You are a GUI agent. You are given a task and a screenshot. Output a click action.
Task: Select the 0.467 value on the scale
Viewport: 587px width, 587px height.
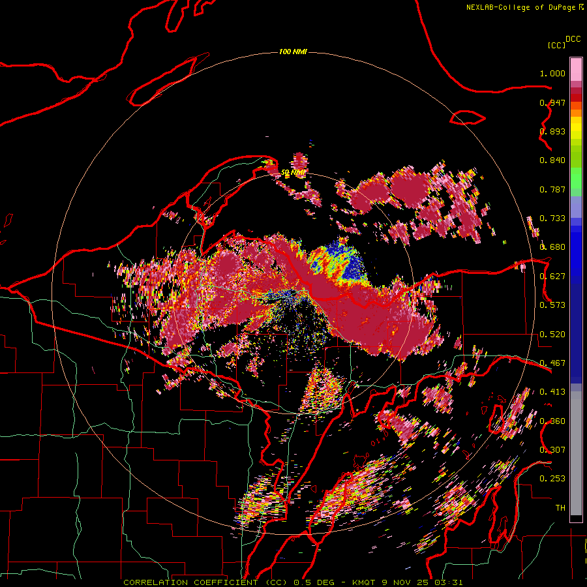(552, 363)
